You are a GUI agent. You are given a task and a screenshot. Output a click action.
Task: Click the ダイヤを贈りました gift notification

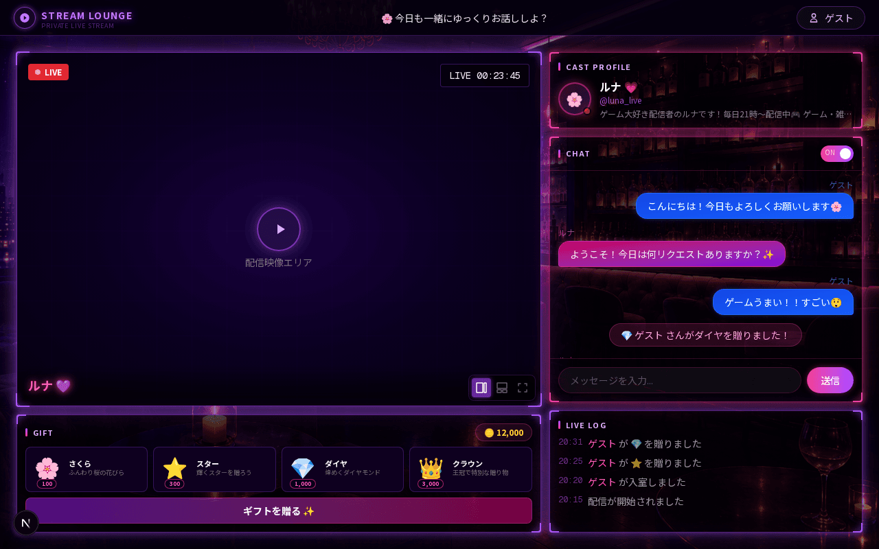705,335
